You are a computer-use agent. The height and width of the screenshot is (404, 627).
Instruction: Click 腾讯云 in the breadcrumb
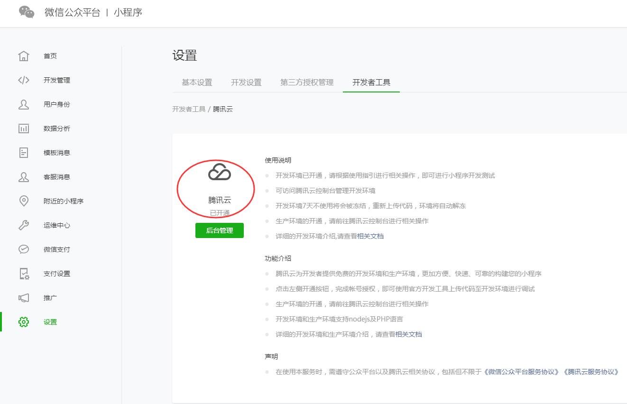click(x=223, y=109)
